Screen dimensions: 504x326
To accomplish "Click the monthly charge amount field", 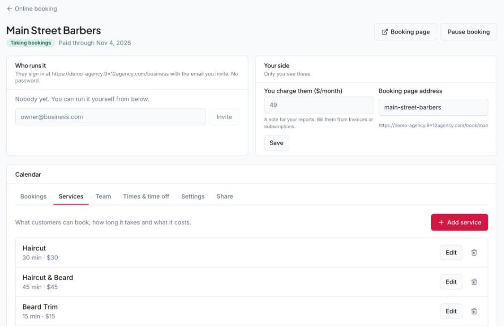I will click(x=318, y=105).
